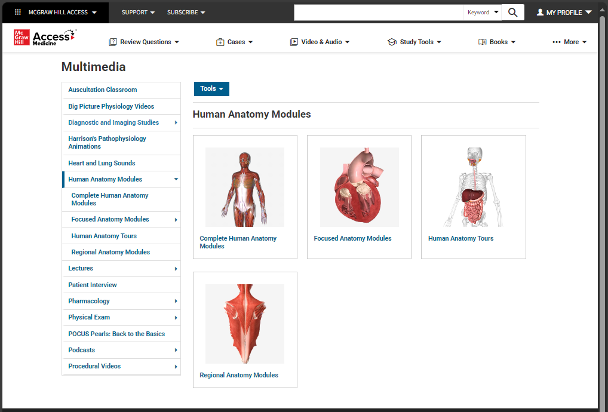The width and height of the screenshot is (608, 412).
Task: Open Human Anatomy Tours sidebar item
Action: point(104,236)
